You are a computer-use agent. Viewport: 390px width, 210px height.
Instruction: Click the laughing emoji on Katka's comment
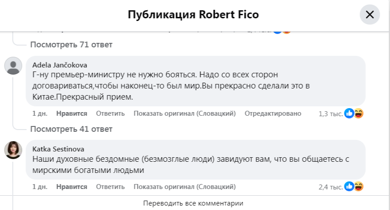pos(358,186)
